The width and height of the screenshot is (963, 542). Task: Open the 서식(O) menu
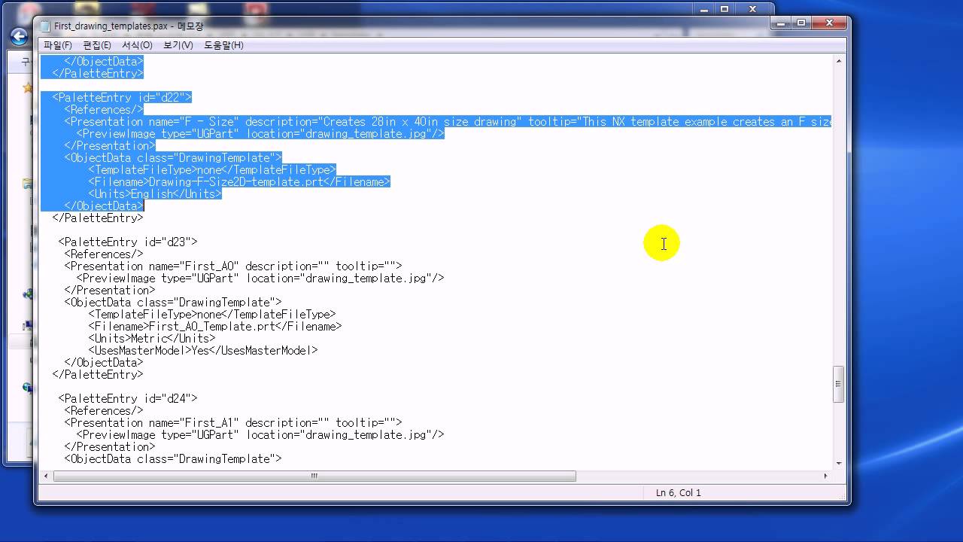click(x=137, y=45)
